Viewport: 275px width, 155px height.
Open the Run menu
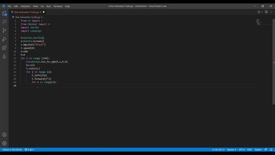49,6
